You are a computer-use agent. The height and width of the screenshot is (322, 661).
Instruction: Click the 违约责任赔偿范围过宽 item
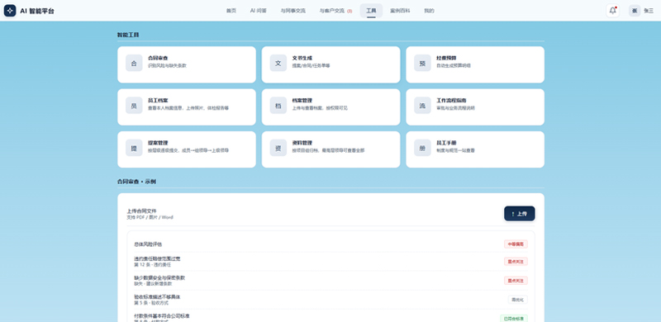(157, 258)
